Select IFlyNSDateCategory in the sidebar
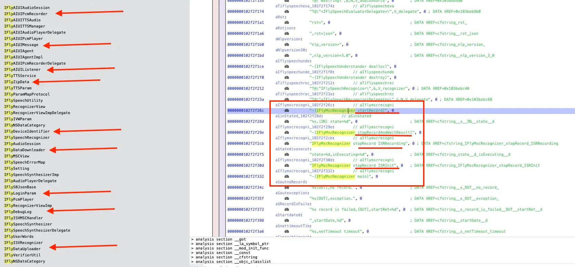575x267 pixels. point(24,261)
